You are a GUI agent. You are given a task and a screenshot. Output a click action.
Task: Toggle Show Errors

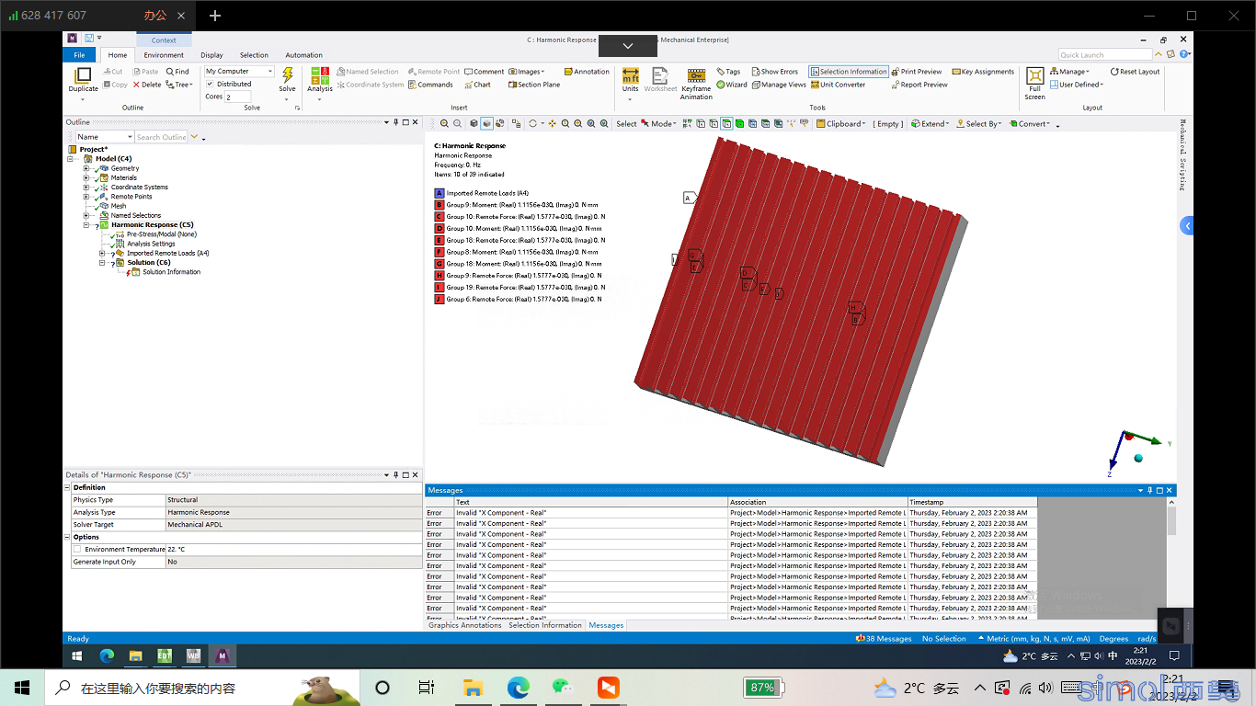[x=774, y=72]
